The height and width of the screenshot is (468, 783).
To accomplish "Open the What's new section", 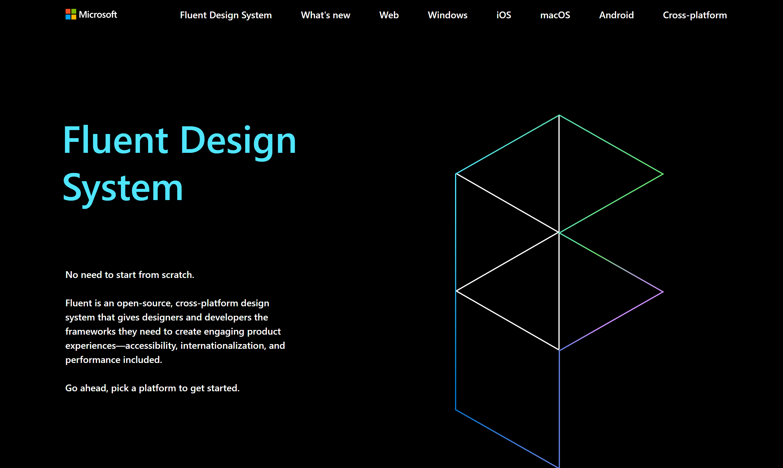I will [x=325, y=15].
